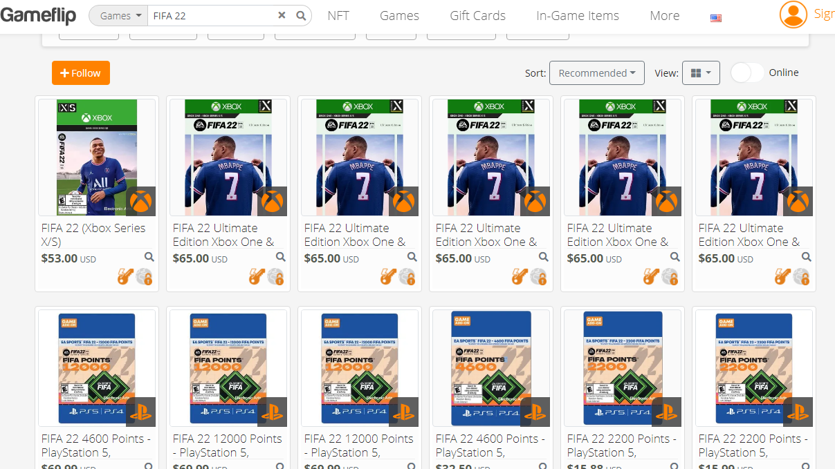The height and width of the screenshot is (469, 835).
Task: Click the orange Follow button
Action: point(81,73)
